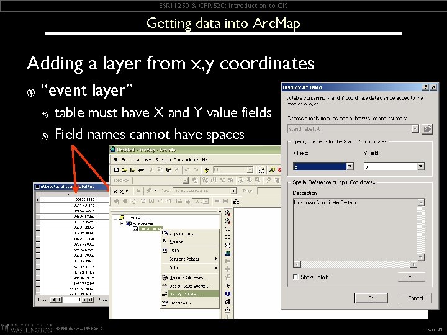Click the Add Data plus icon

(206, 170)
